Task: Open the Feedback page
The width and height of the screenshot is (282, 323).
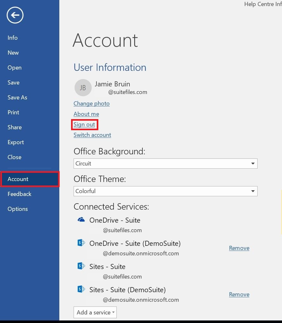Action: pyautogui.click(x=20, y=194)
